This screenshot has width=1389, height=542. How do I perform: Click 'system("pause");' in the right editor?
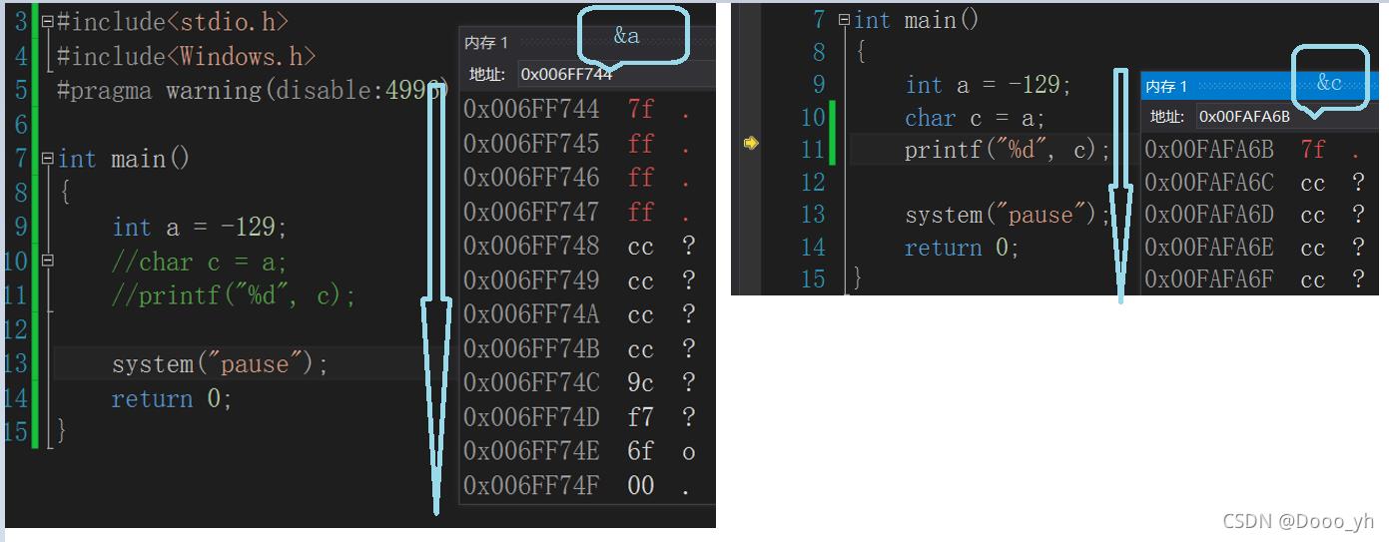[1008, 216]
